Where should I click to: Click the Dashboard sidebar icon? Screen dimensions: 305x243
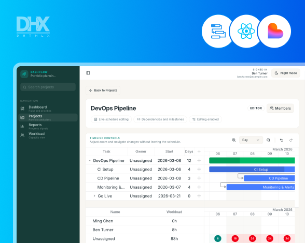[x=22, y=109]
